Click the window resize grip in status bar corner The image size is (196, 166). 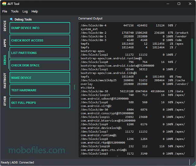194,164
